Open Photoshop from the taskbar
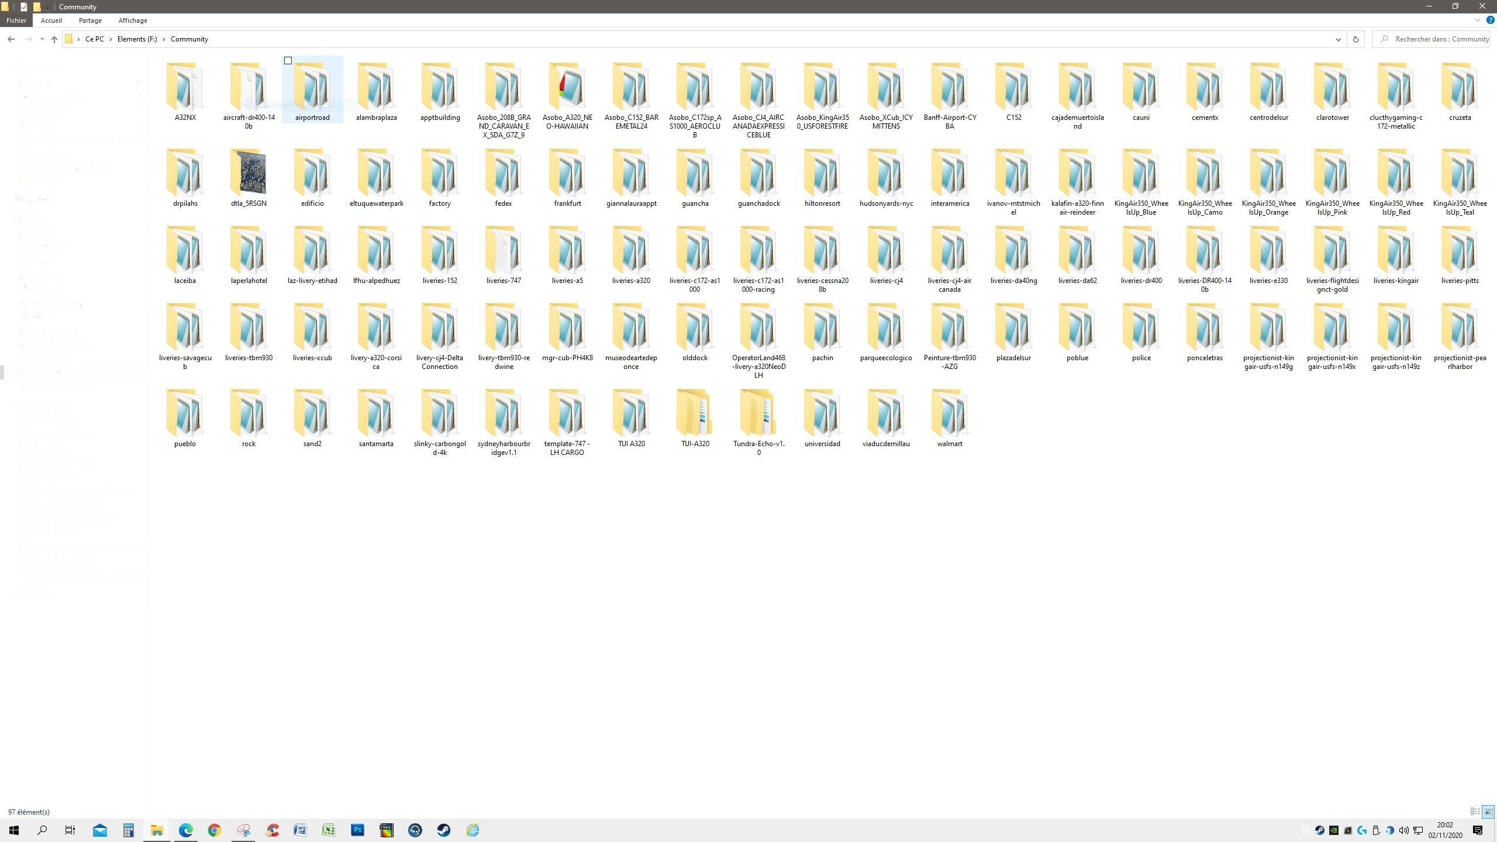Image resolution: width=1497 pixels, height=842 pixels. pos(357,830)
